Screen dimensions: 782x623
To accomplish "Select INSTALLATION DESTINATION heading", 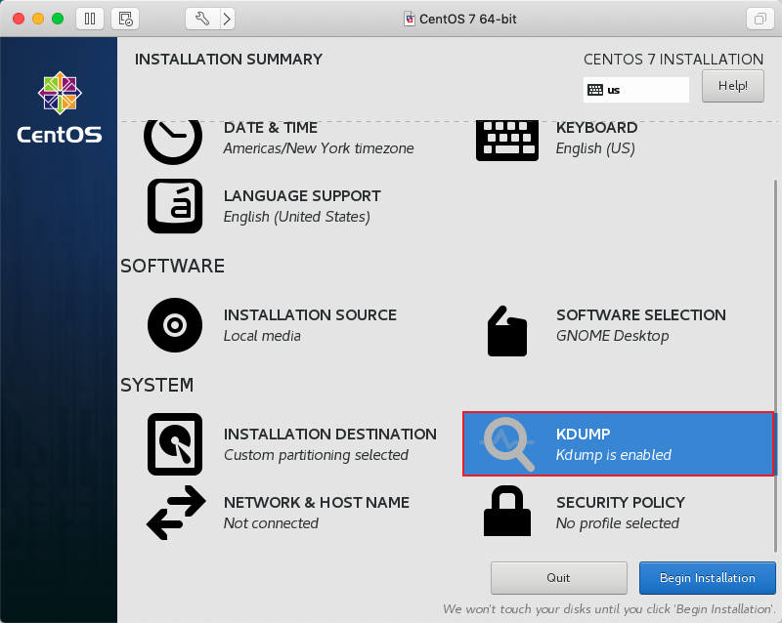I will (330, 435).
